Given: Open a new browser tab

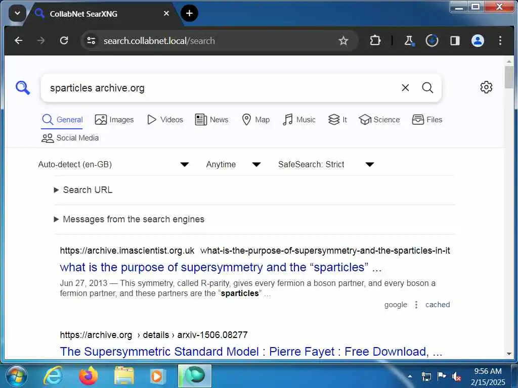Looking at the screenshot, I should click(x=189, y=13).
